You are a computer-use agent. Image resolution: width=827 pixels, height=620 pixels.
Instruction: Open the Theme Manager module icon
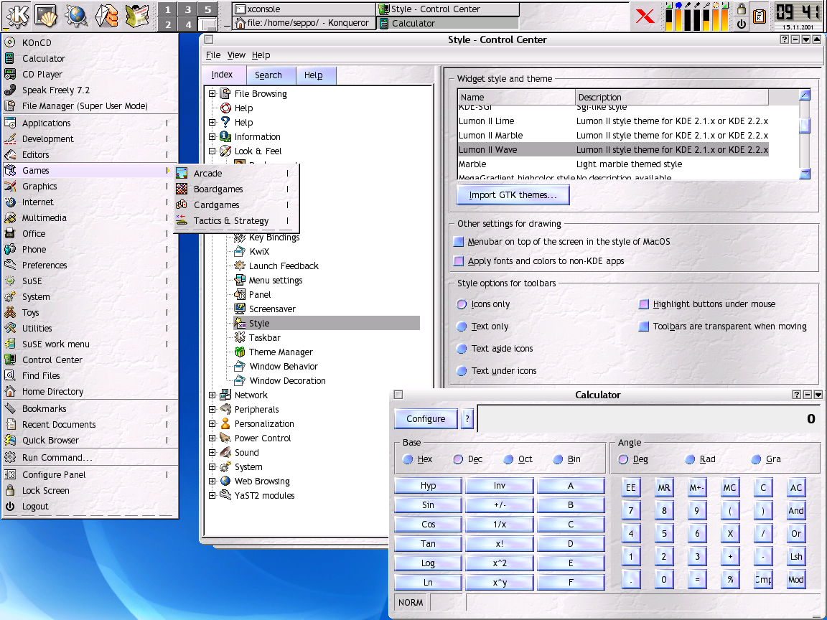click(240, 352)
